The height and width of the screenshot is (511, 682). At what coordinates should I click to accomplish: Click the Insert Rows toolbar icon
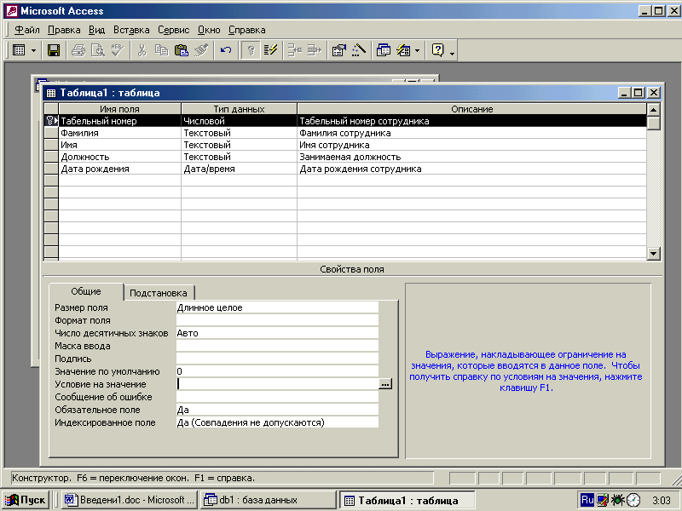[x=295, y=50]
